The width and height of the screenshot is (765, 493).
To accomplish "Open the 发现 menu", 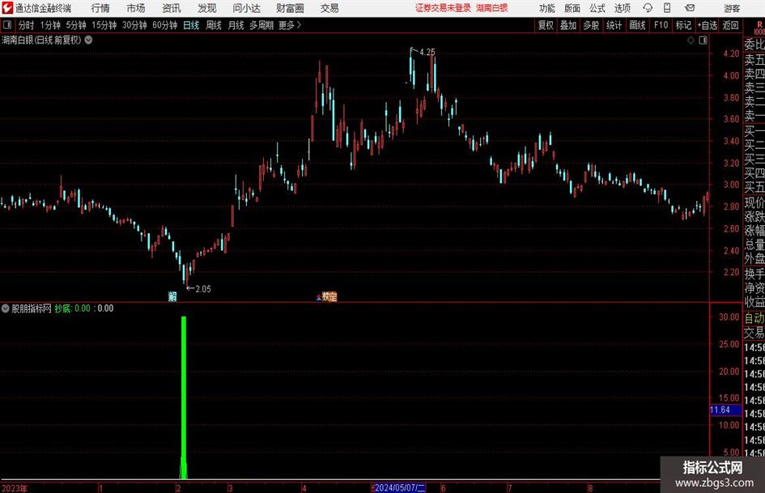I will (207, 8).
